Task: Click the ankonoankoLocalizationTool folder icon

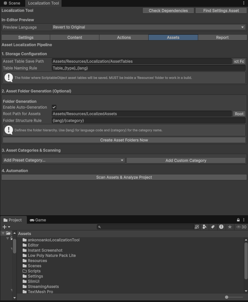Action: click(x=25, y=240)
